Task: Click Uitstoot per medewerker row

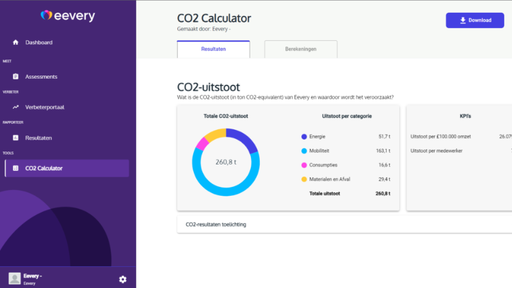Action: click(461, 151)
